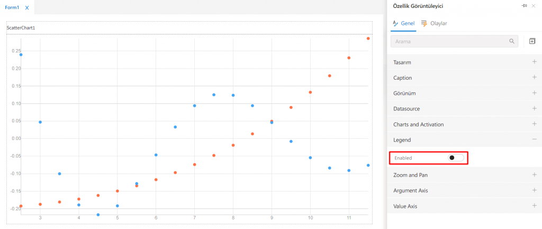Viewport: 542px width, 229px height.
Task: Expand the Value Axis section
Action: coord(534,206)
